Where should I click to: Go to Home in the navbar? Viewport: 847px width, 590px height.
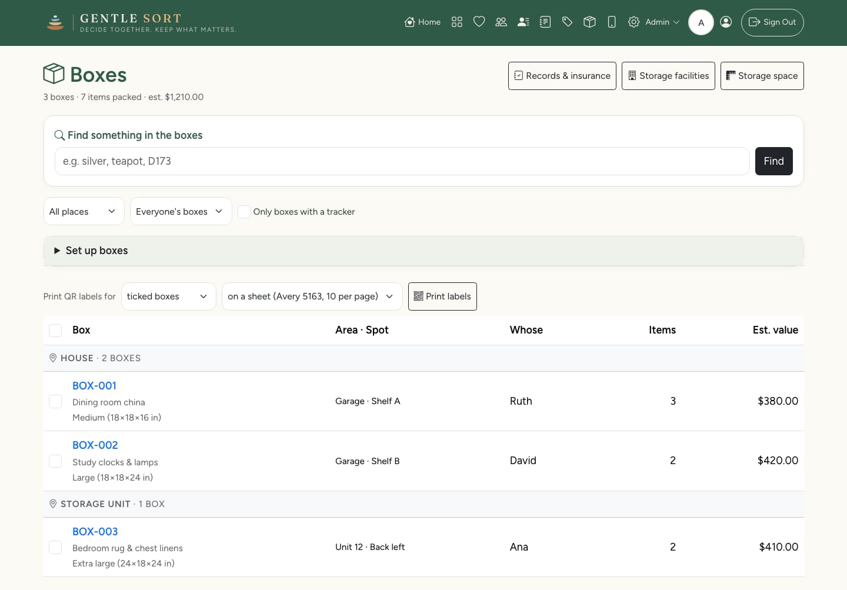click(x=423, y=22)
